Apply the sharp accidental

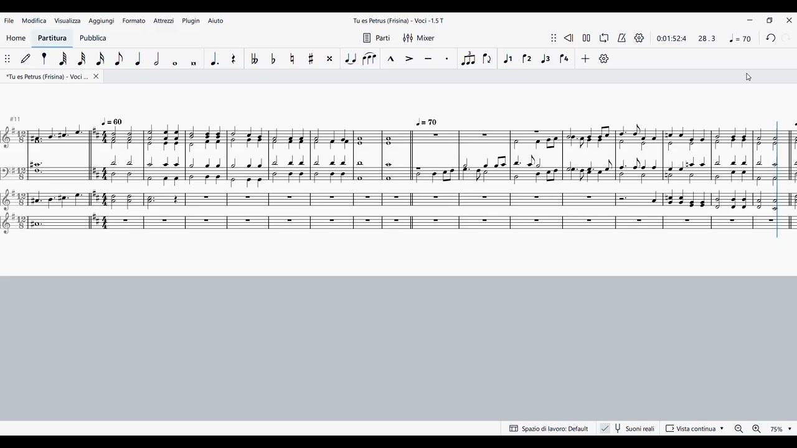[x=311, y=58]
